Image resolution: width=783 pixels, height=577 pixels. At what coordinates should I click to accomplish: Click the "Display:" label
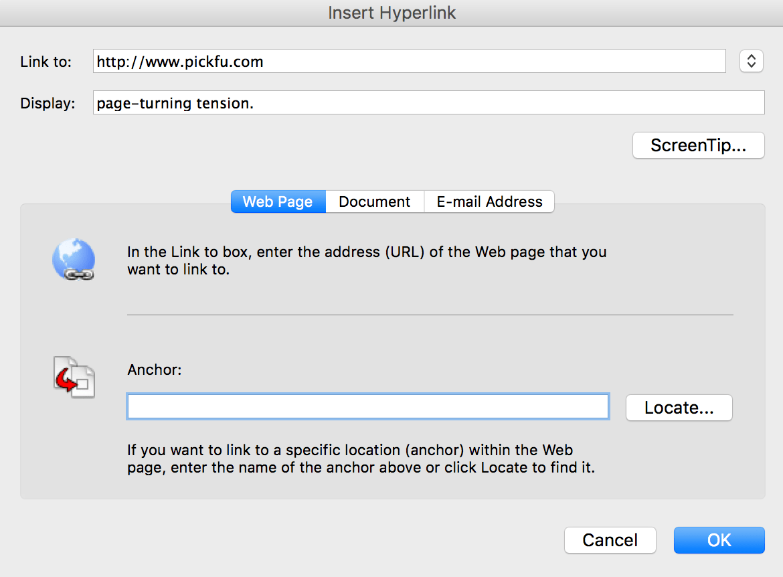[x=48, y=104]
